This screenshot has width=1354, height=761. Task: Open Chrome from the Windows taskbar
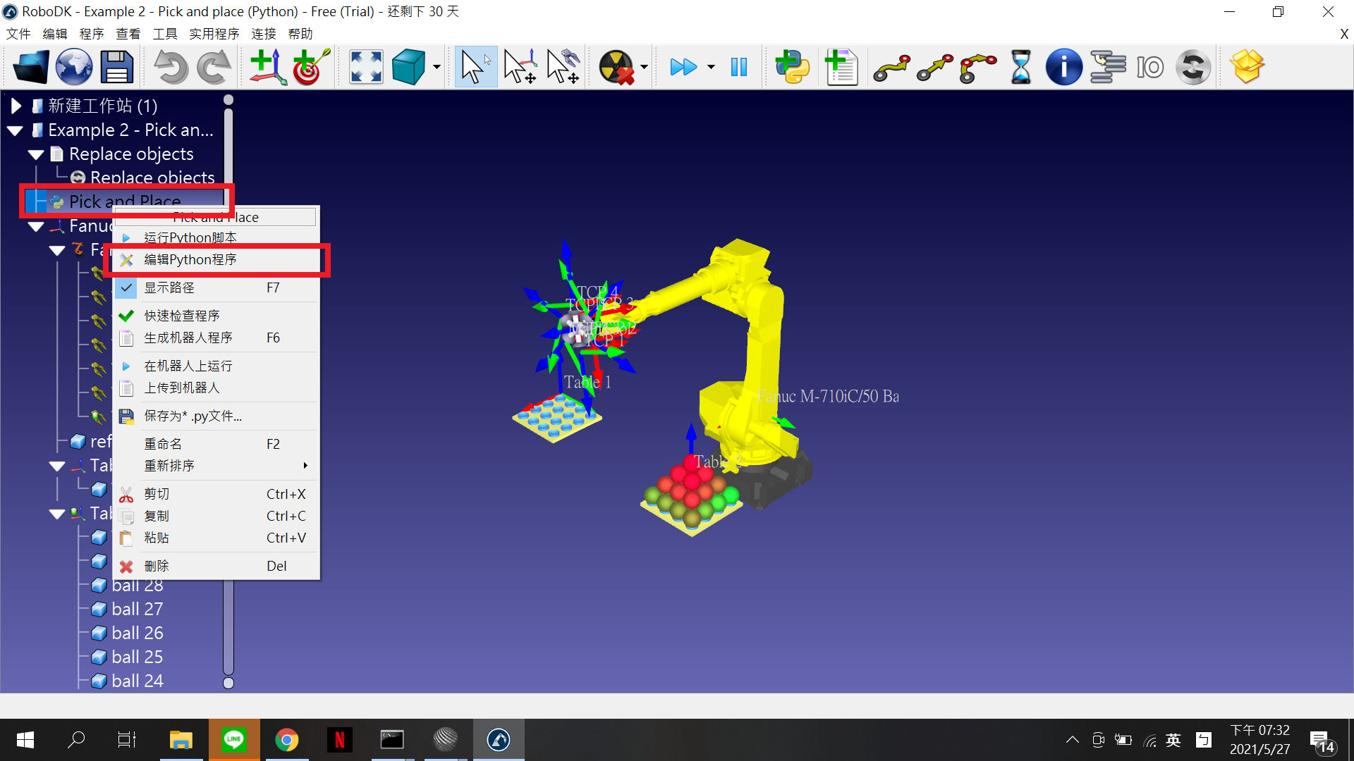[286, 740]
